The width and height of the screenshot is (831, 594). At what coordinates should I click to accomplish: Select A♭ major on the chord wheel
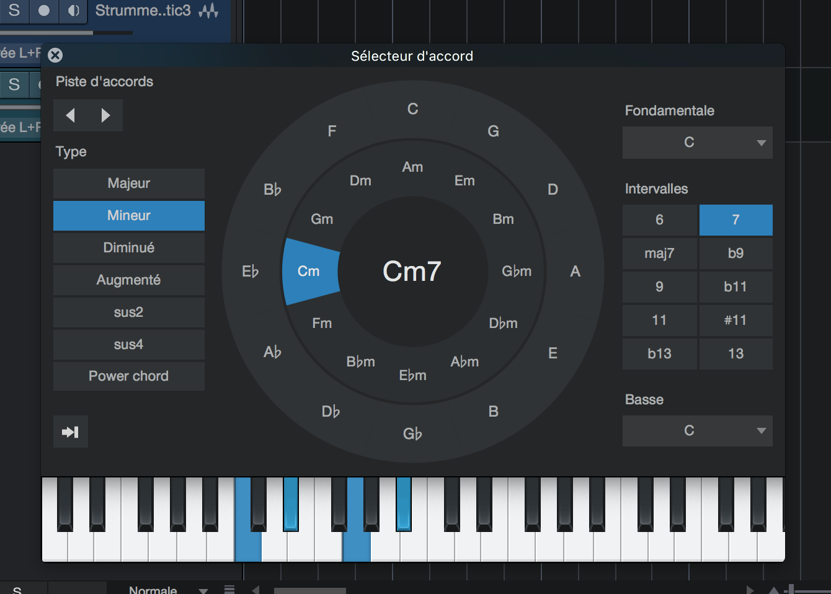click(x=273, y=352)
